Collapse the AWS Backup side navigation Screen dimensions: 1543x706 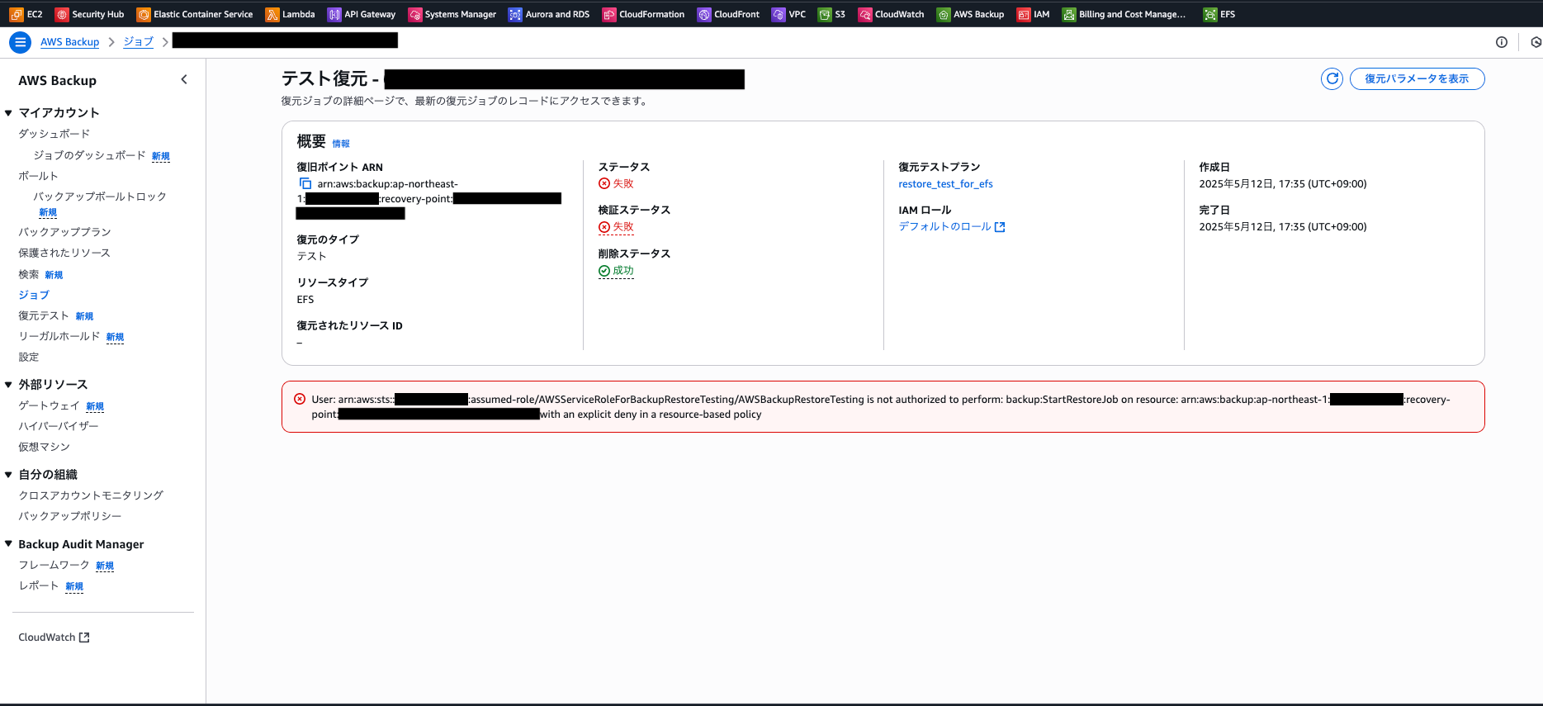(x=184, y=80)
